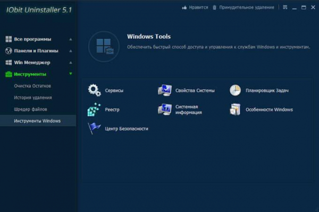The image size is (319, 212).
Task: Click the trash can icon for forced removal
Action: pos(214,7)
